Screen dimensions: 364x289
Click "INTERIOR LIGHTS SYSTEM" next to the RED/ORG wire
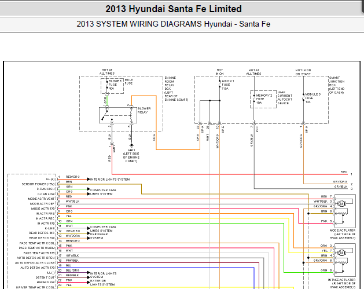(x=110, y=180)
